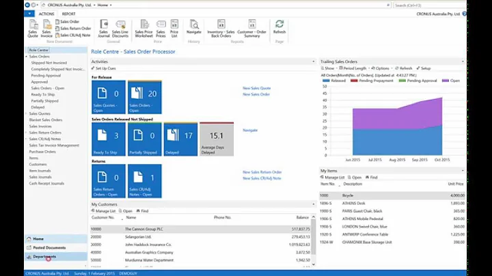Open the Sales Return Orders - Open tile
Image resolution: width=492 pixels, height=276 pixels.
109,181
